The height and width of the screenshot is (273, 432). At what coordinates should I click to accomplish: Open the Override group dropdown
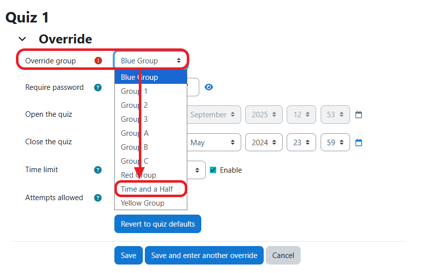coord(151,61)
